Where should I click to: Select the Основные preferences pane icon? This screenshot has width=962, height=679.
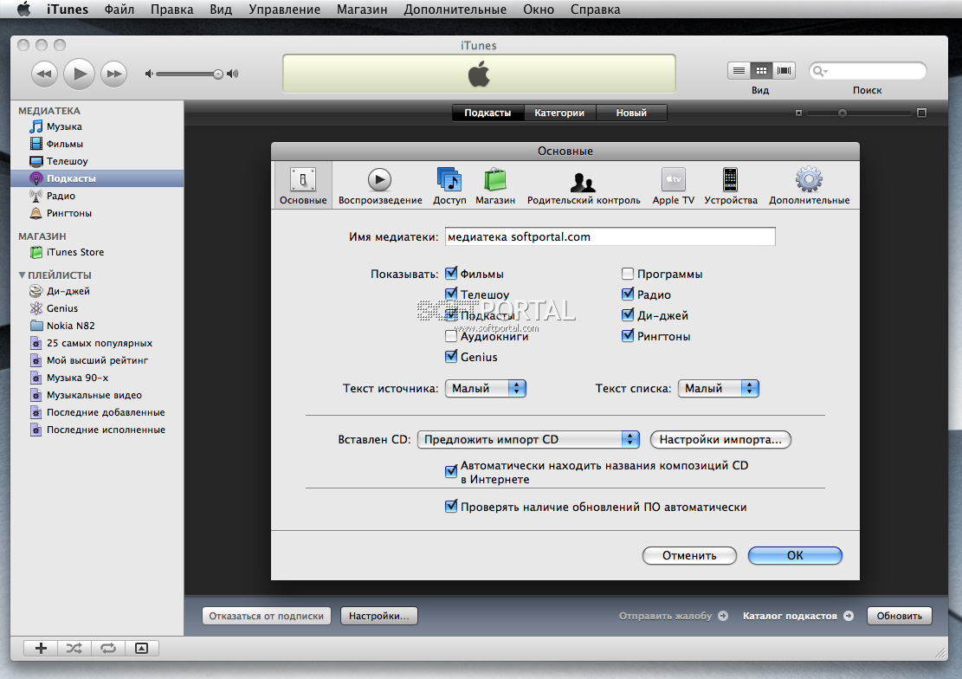[x=303, y=186]
